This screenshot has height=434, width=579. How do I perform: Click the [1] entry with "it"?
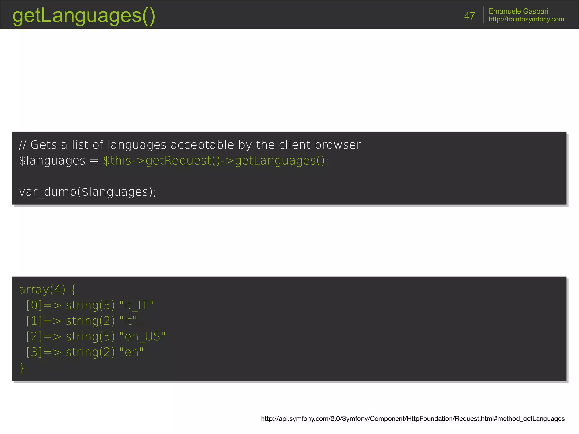81,321
